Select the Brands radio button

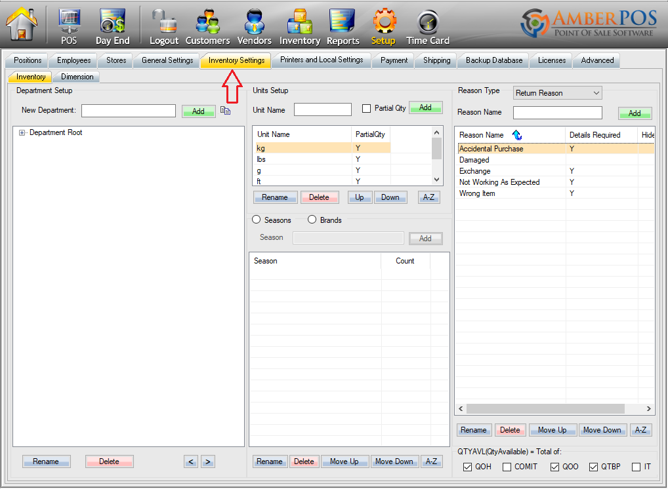(312, 220)
